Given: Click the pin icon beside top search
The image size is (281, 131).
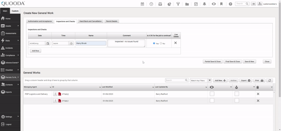Looking at the screenshot, I should 253,4.
